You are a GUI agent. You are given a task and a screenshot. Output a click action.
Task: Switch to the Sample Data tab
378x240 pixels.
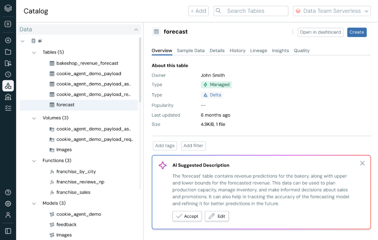pyautogui.click(x=191, y=50)
